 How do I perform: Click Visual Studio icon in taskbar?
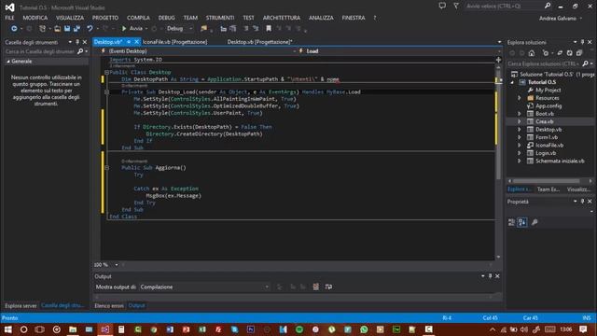click(105, 329)
